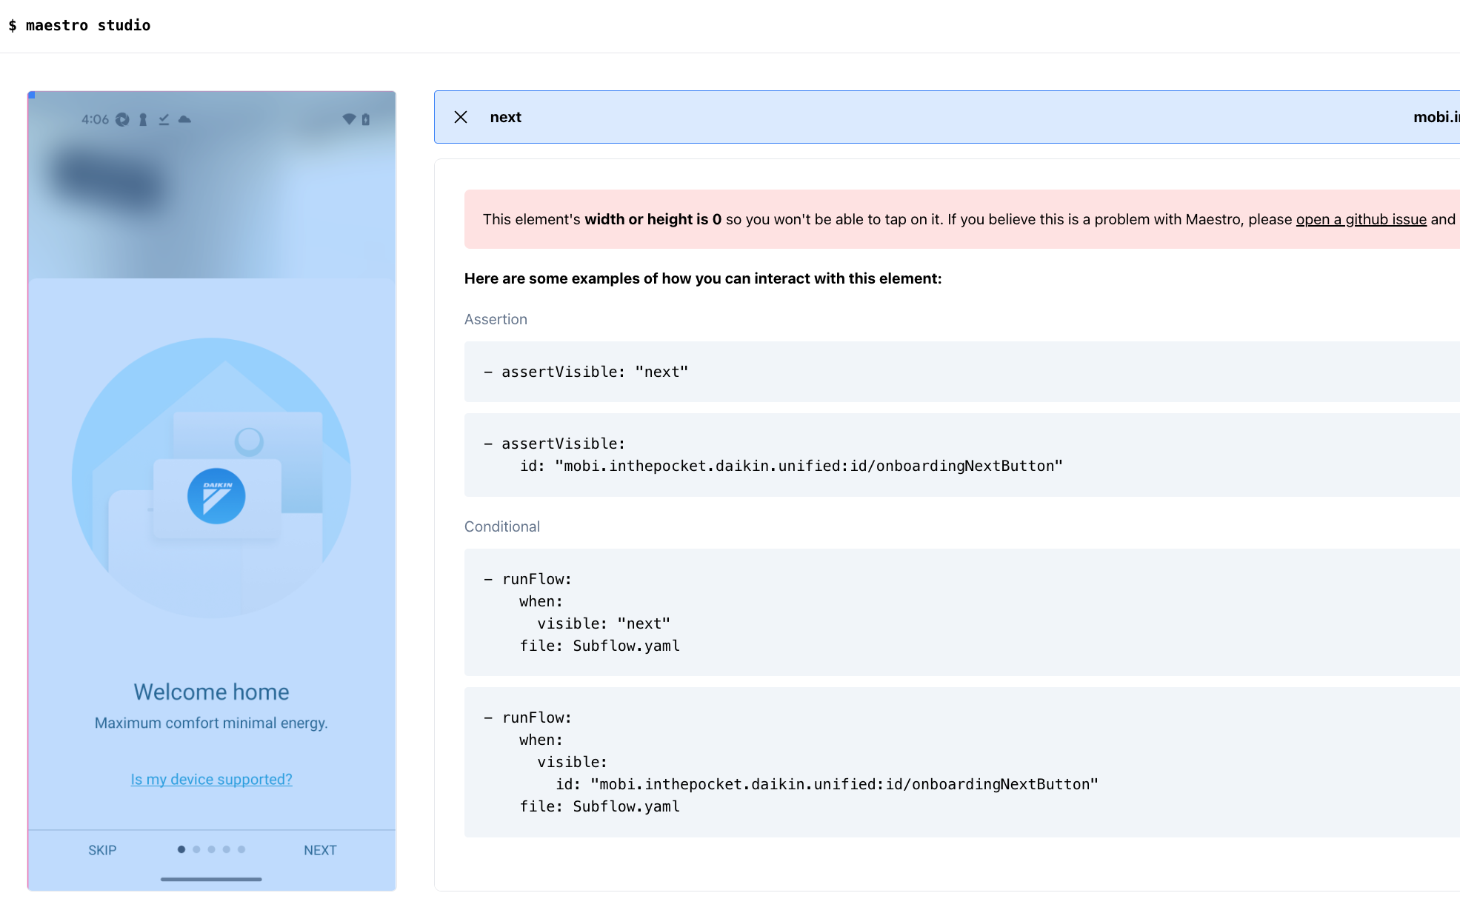
Task: Select the second carousel page dot
Action: (x=196, y=849)
